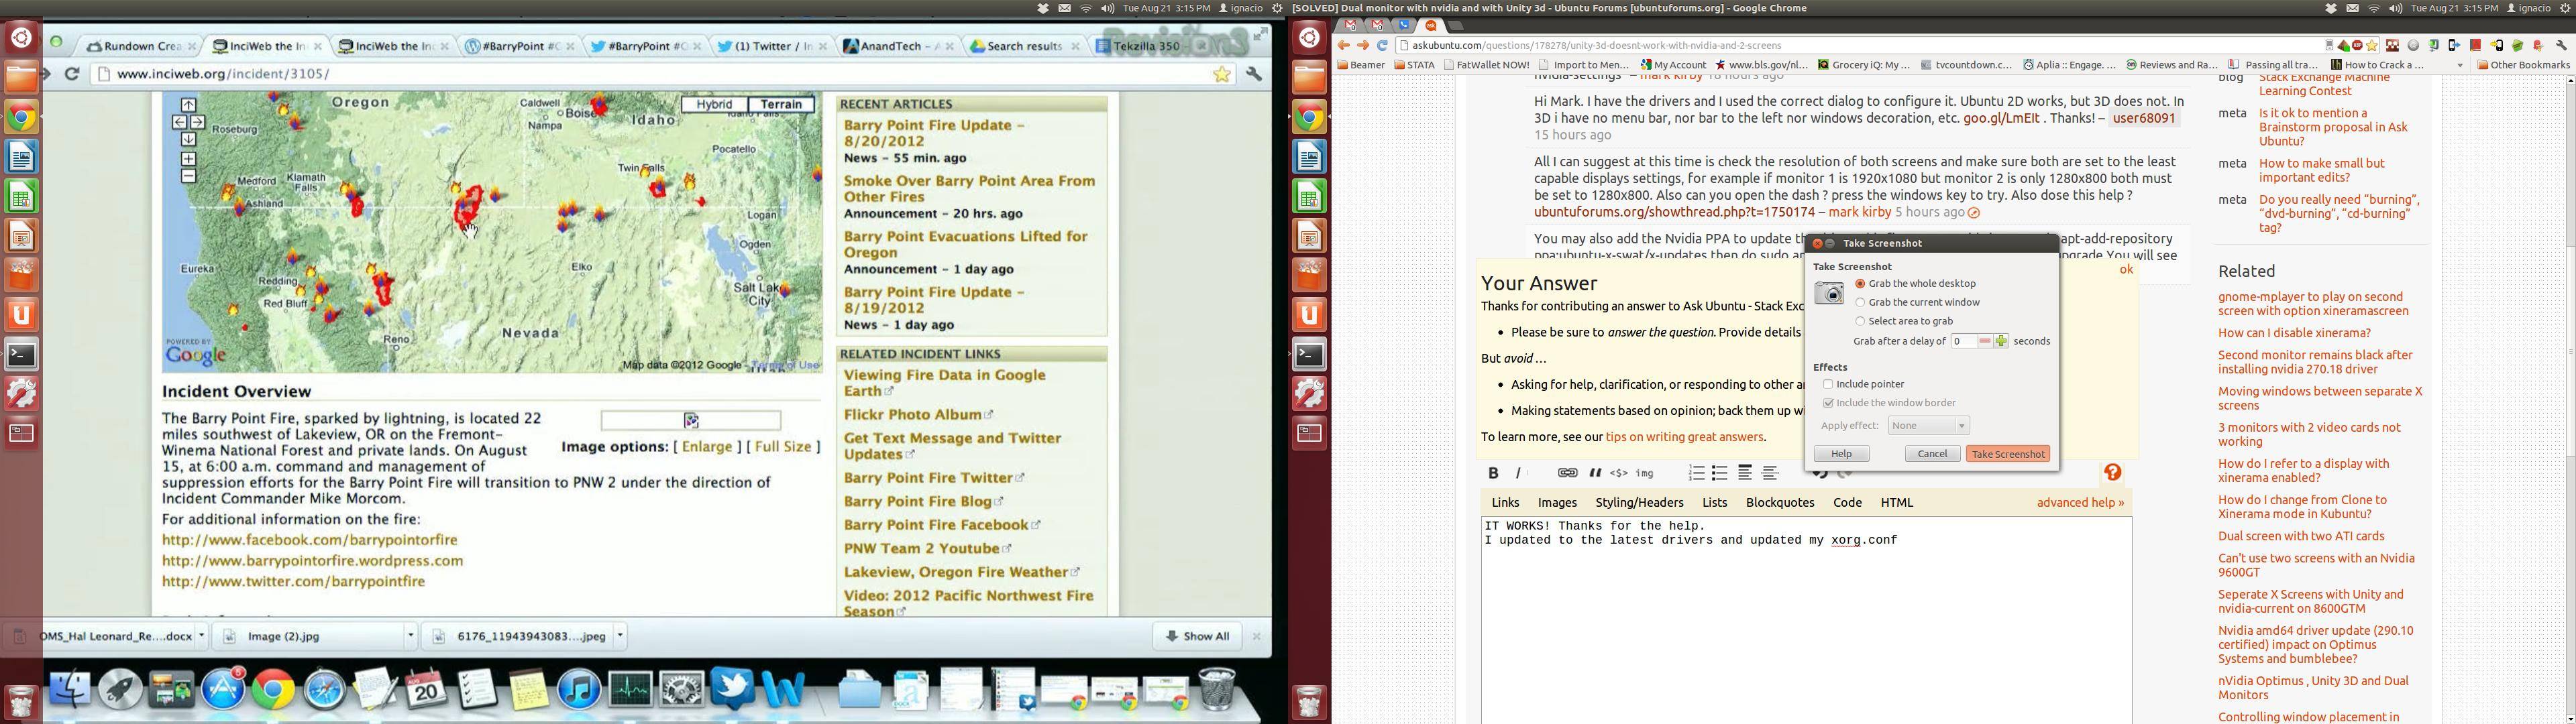The image size is (2576, 724).
Task: Click the blockquote icon in answer editor
Action: point(1595,473)
